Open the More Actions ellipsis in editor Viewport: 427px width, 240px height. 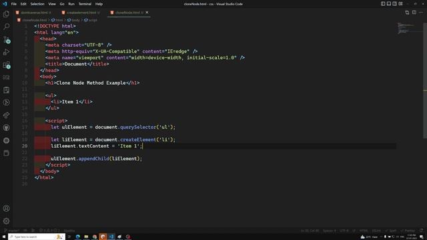click(421, 13)
